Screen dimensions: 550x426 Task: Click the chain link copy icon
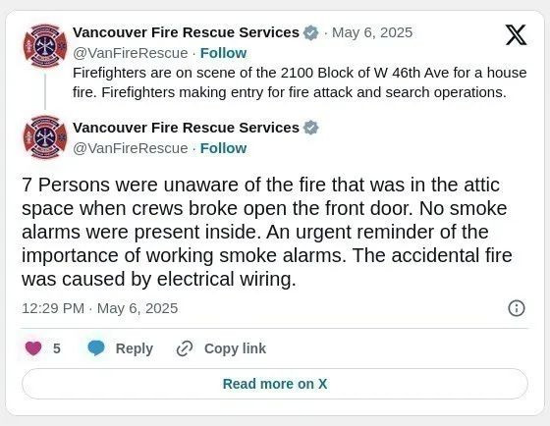pos(185,348)
